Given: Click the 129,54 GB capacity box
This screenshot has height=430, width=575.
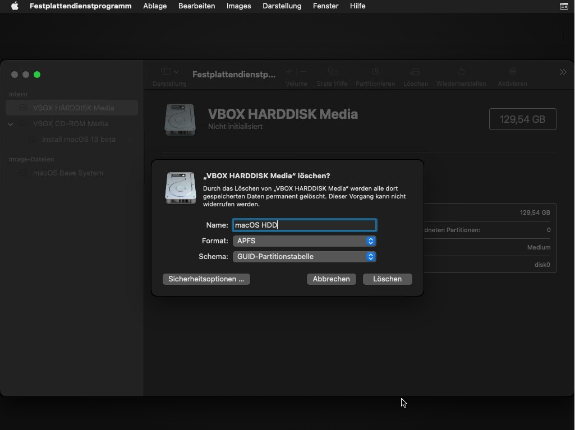Looking at the screenshot, I should pos(523,119).
